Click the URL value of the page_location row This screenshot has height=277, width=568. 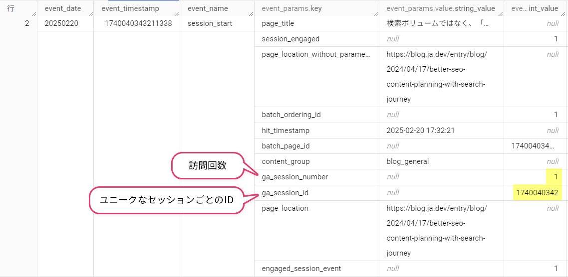point(437,230)
